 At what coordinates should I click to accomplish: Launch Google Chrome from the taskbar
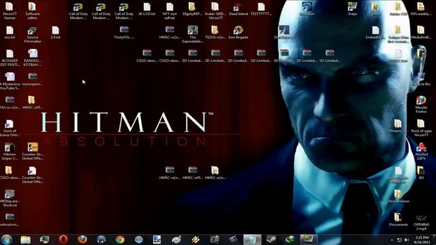coord(120,240)
